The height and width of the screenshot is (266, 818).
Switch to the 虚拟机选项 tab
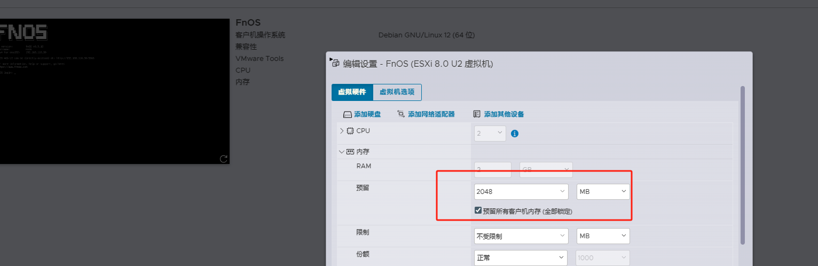point(397,92)
